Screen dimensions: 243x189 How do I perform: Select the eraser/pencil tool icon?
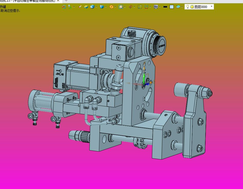click(80, 7)
